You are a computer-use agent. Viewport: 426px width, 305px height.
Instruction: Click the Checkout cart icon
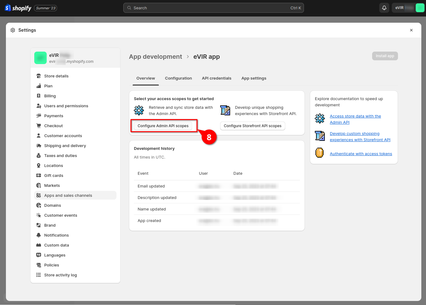39,126
